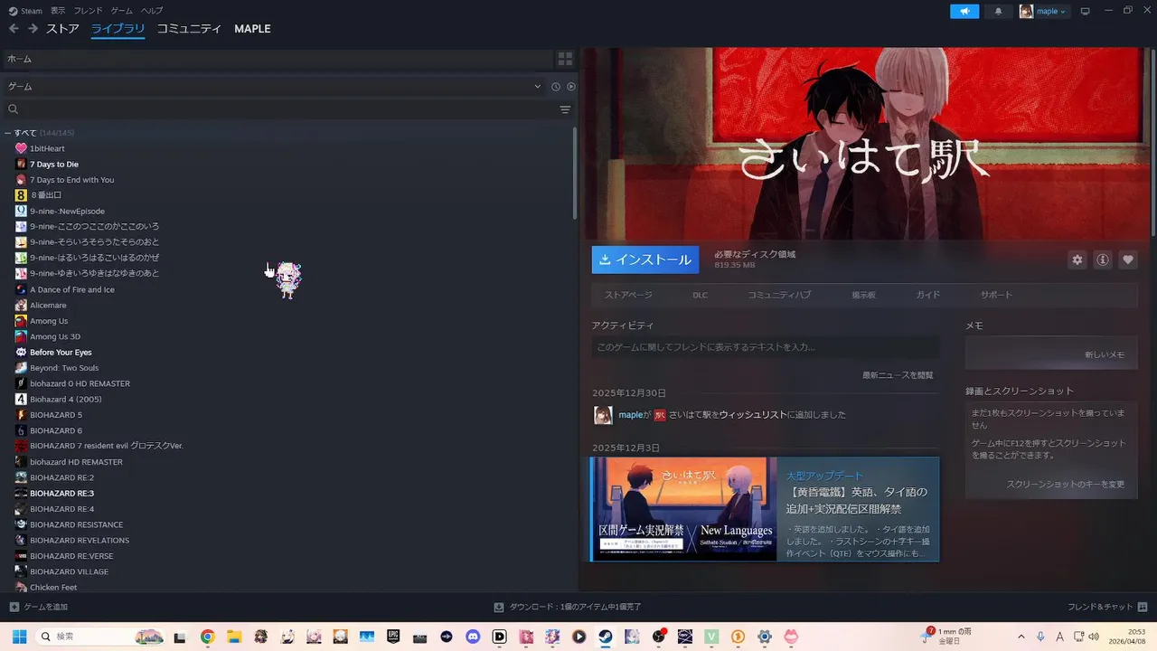Change the screenshot key
1157x651 pixels.
1066,484
